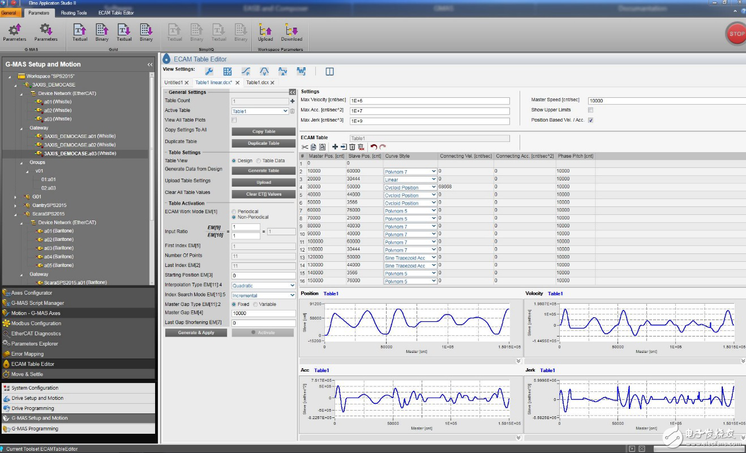746x453 pixels.
Task: Open Curve Style dropdown showing Linear
Action: (x=434, y=179)
